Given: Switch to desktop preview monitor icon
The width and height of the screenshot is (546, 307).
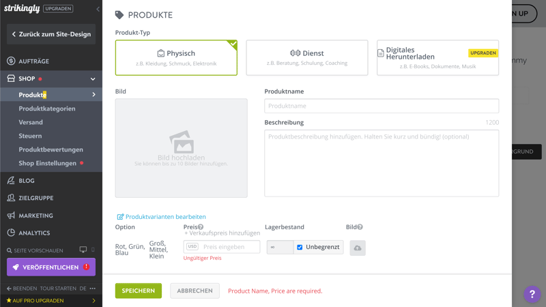Looking at the screenshot, I should coord(83,250).
